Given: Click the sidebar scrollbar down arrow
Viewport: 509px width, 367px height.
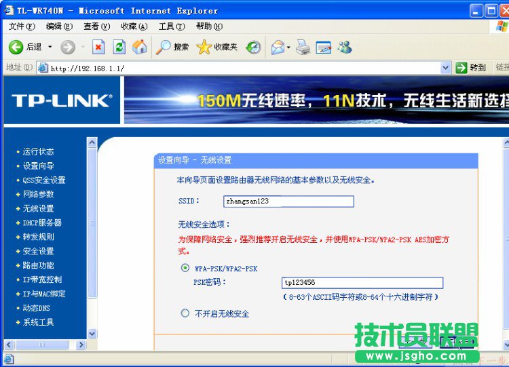Looking at the screenshot, I should (x=92, y=333).
